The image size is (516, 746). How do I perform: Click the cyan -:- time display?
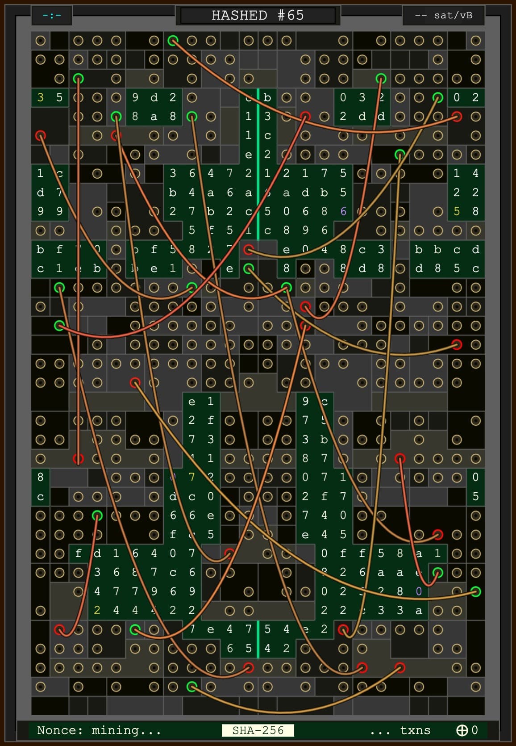pyautogui.click(x=52, y=15)
